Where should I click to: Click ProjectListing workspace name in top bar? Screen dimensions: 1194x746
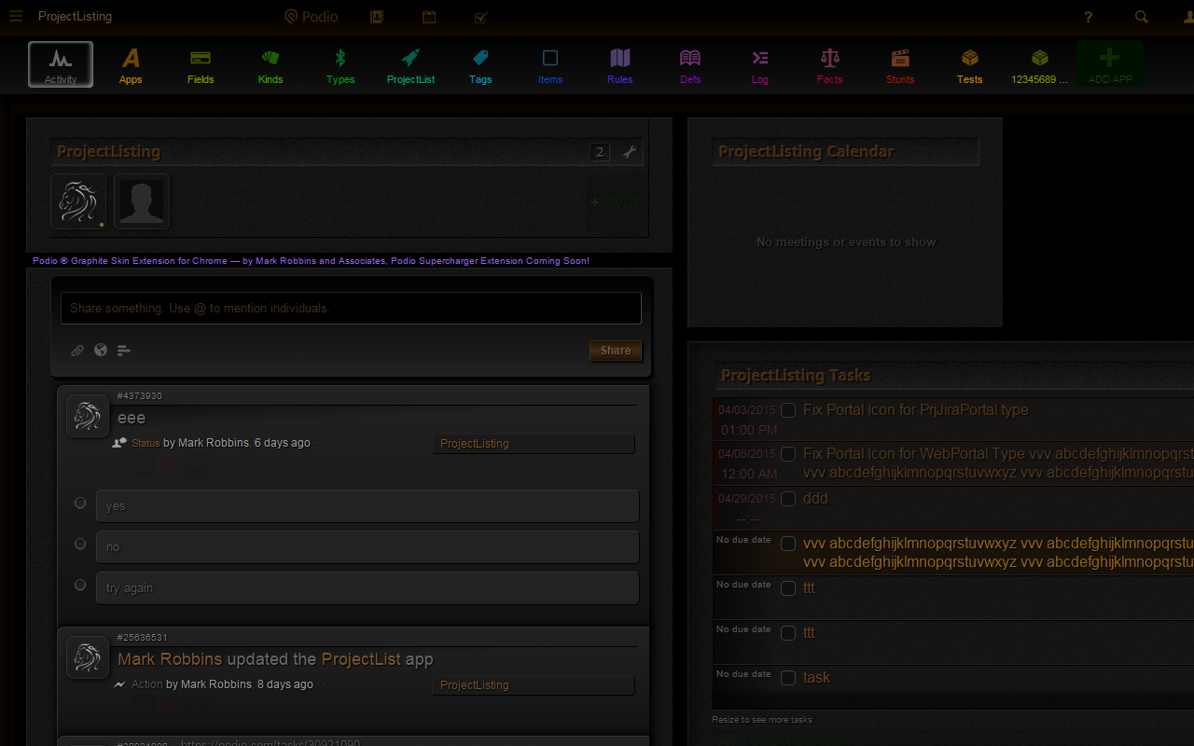(x=75, y=16)
